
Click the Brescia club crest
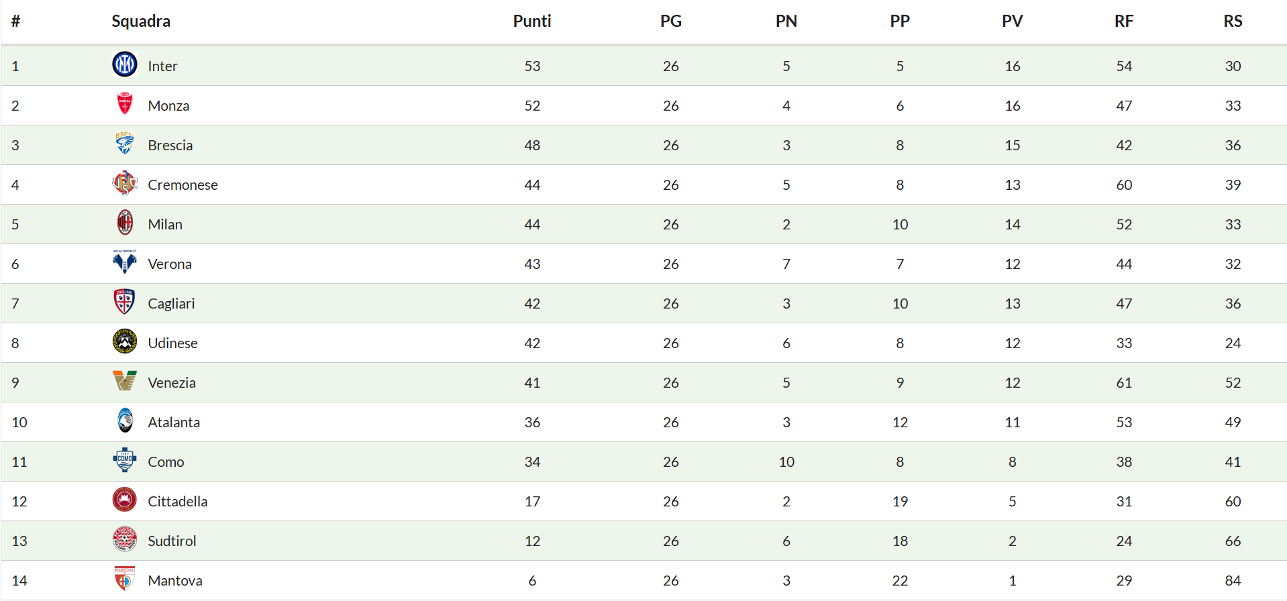click(x=125, y=144)
